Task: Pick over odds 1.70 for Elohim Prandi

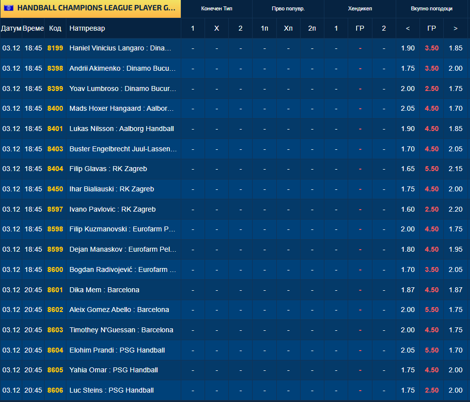Action: [x=455, y=350]
